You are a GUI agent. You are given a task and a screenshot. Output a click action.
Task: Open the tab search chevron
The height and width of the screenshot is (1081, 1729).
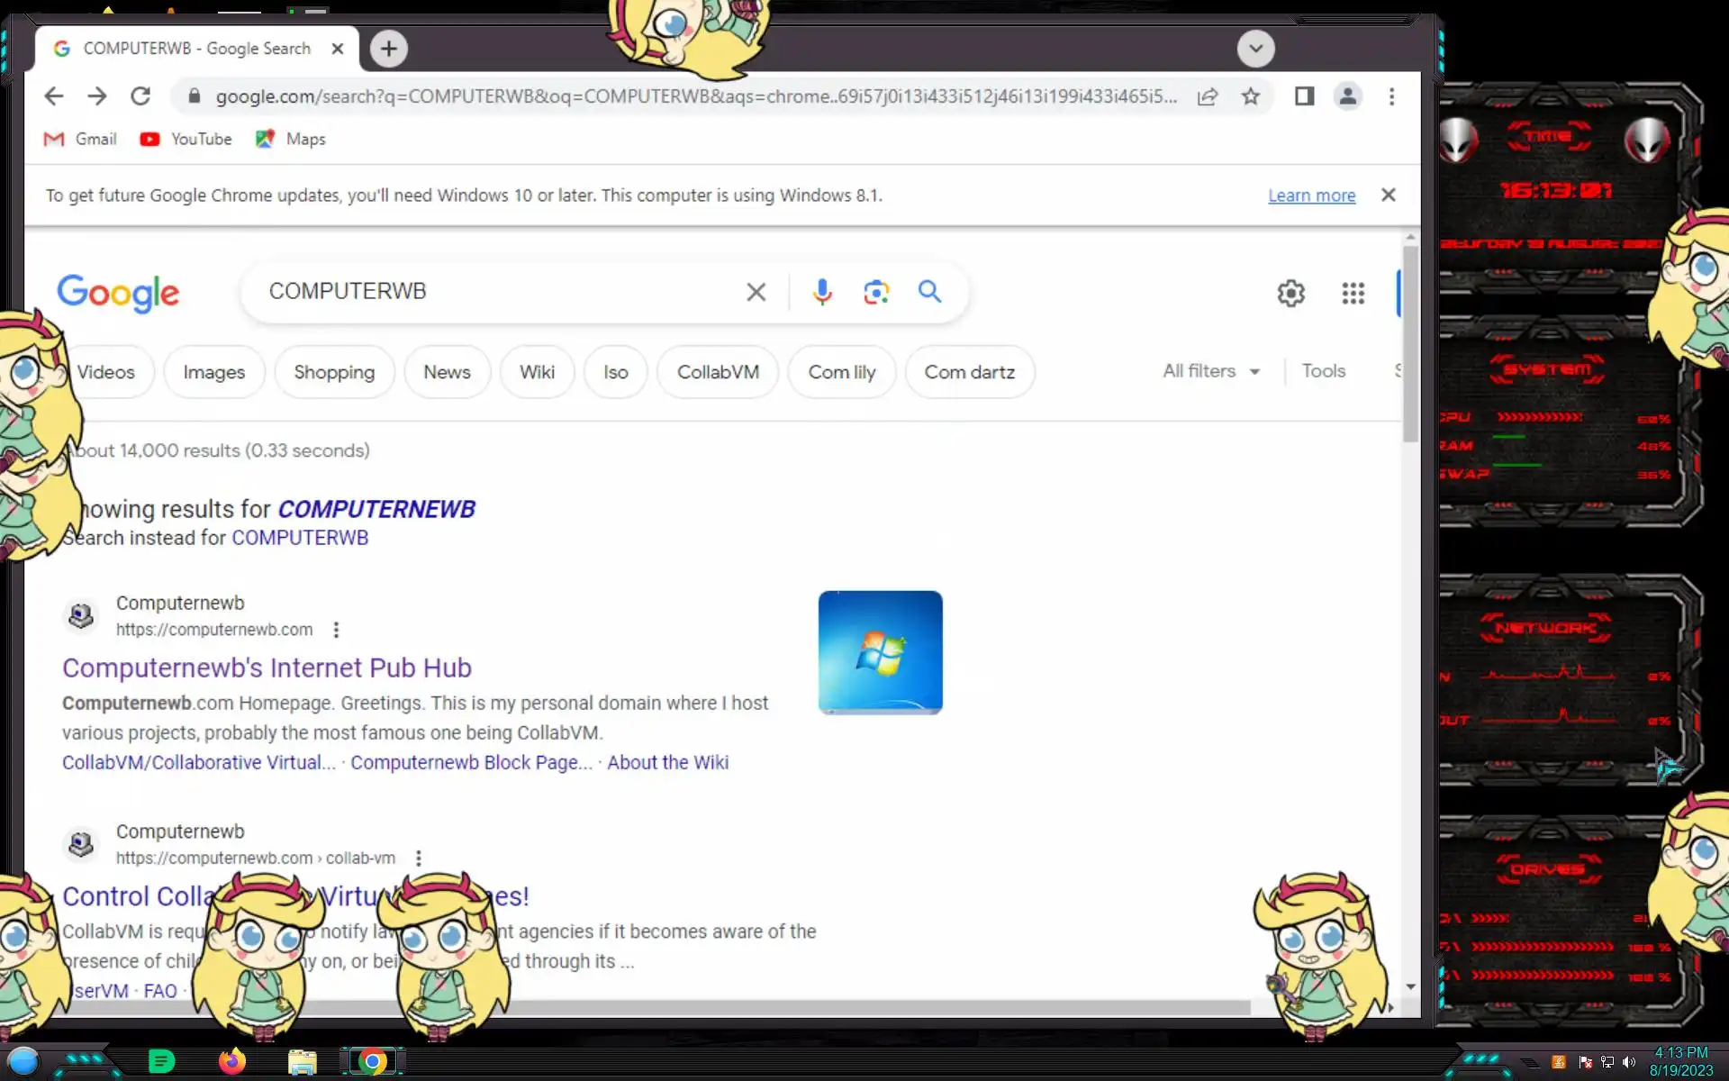pyautogui.click(x=1255, y=49)
